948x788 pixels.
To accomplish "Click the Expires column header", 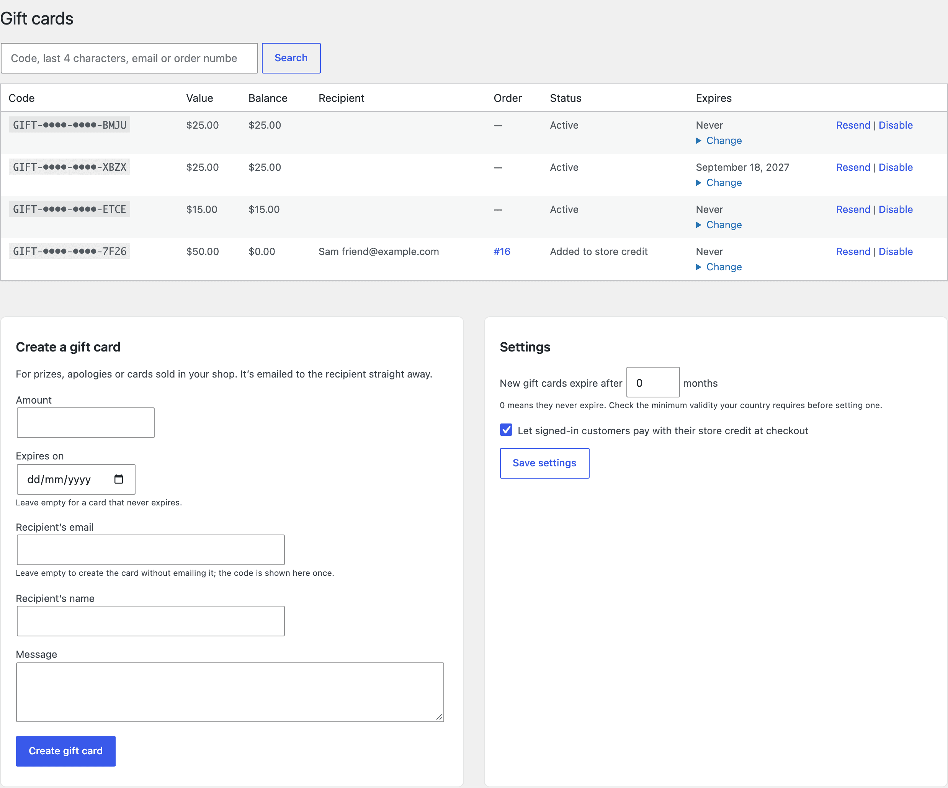I will point(713,98).
